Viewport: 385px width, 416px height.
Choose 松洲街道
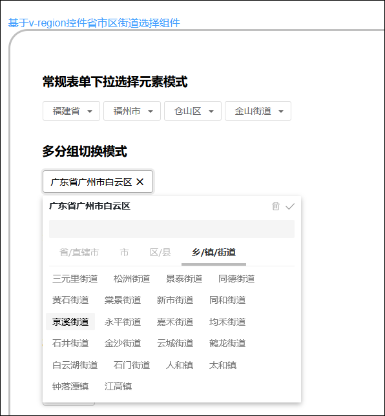tap(132, 279)
